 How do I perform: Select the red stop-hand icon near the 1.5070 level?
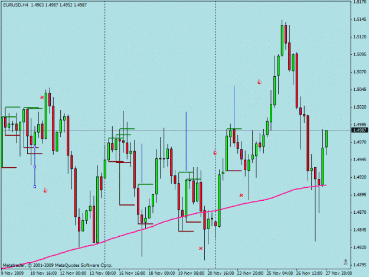[x=259, y=82]
